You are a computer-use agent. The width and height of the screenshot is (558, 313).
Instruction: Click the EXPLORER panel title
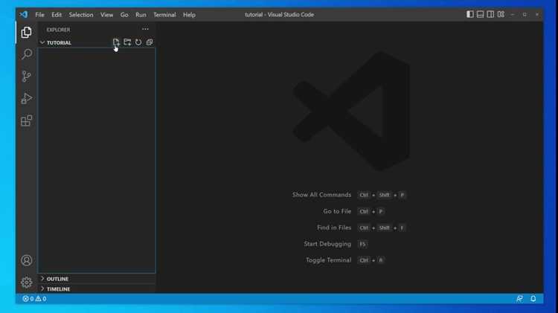tap(58, 30)
